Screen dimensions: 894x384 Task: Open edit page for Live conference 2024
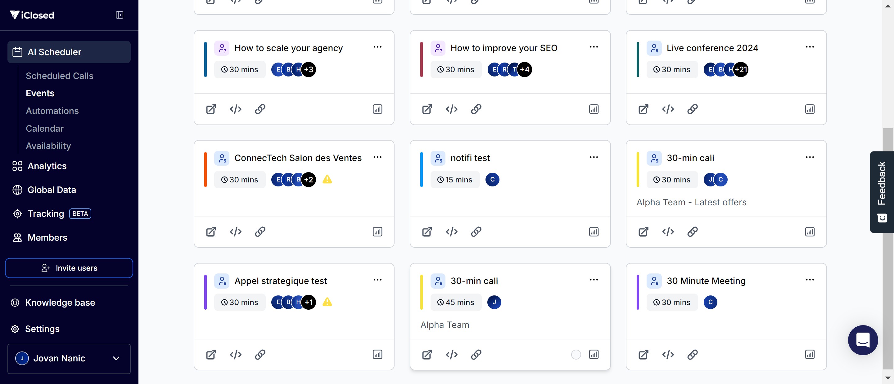[x=643, y=109]
